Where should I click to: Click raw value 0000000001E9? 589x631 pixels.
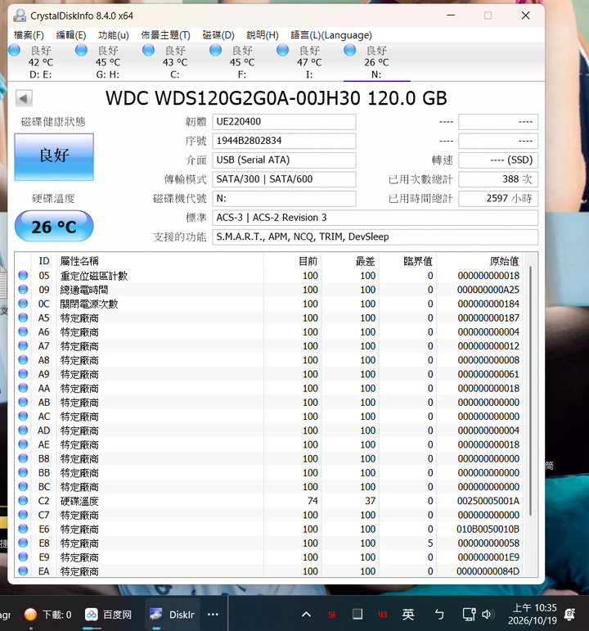(488, 557)
